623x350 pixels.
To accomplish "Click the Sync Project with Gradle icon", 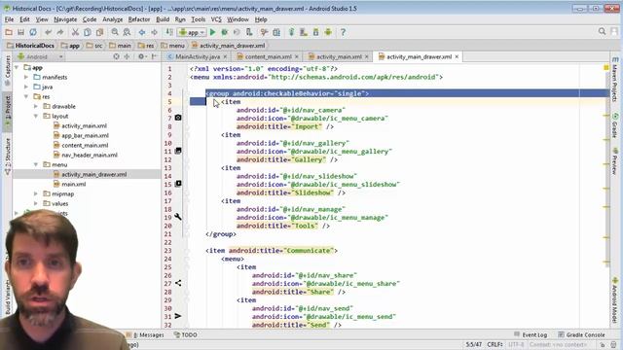I will (x=291, y=32).
